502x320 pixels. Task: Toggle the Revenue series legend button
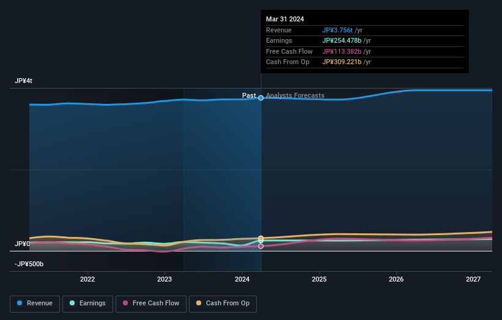pos(35,304)
